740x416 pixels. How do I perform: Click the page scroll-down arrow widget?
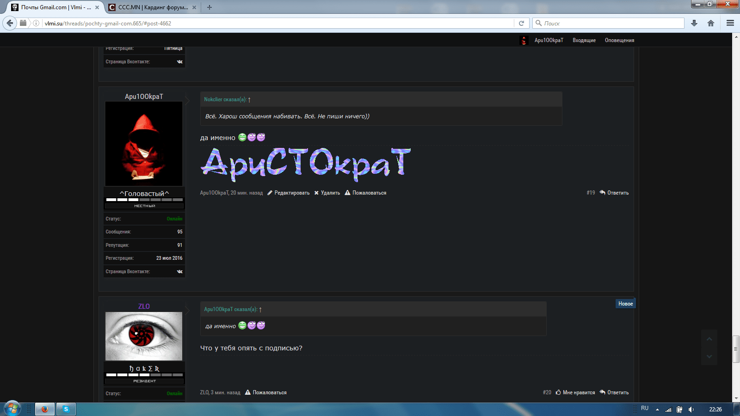[x=709, y=356]
